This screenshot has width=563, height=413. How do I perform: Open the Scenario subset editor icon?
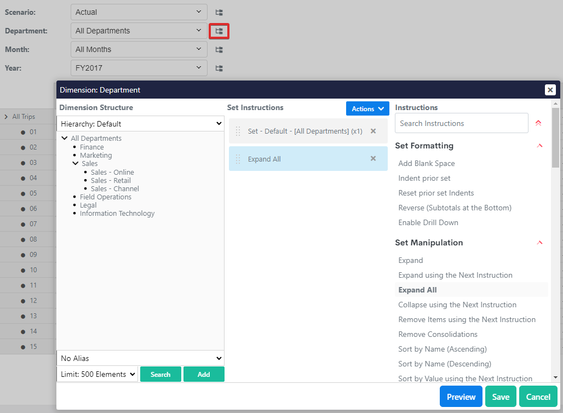pos(219,12)
